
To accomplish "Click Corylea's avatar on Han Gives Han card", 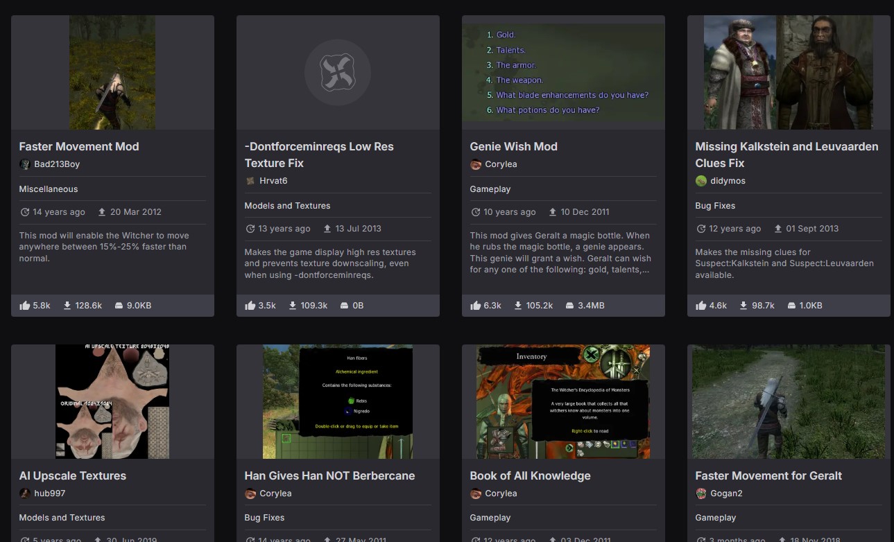I will pyautogui.click(x=250, y=493).
